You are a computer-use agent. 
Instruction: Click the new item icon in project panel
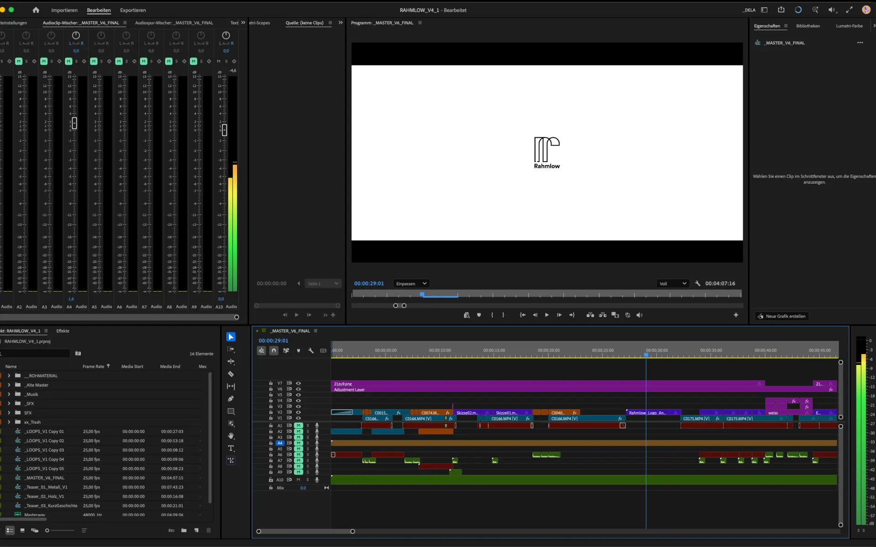(196, 531)
